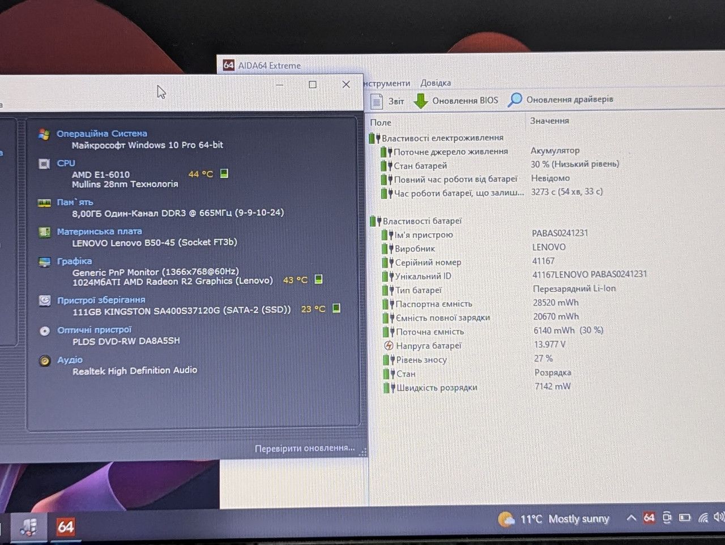
Task: Click the CPU chip icon in Speccy
Action: point(44,164)
